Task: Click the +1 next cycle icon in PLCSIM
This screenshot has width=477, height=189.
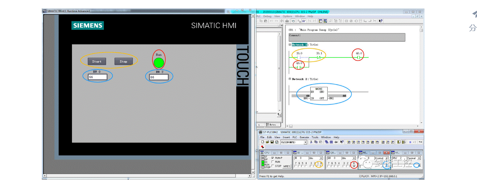Action: [x=414, y=142]
